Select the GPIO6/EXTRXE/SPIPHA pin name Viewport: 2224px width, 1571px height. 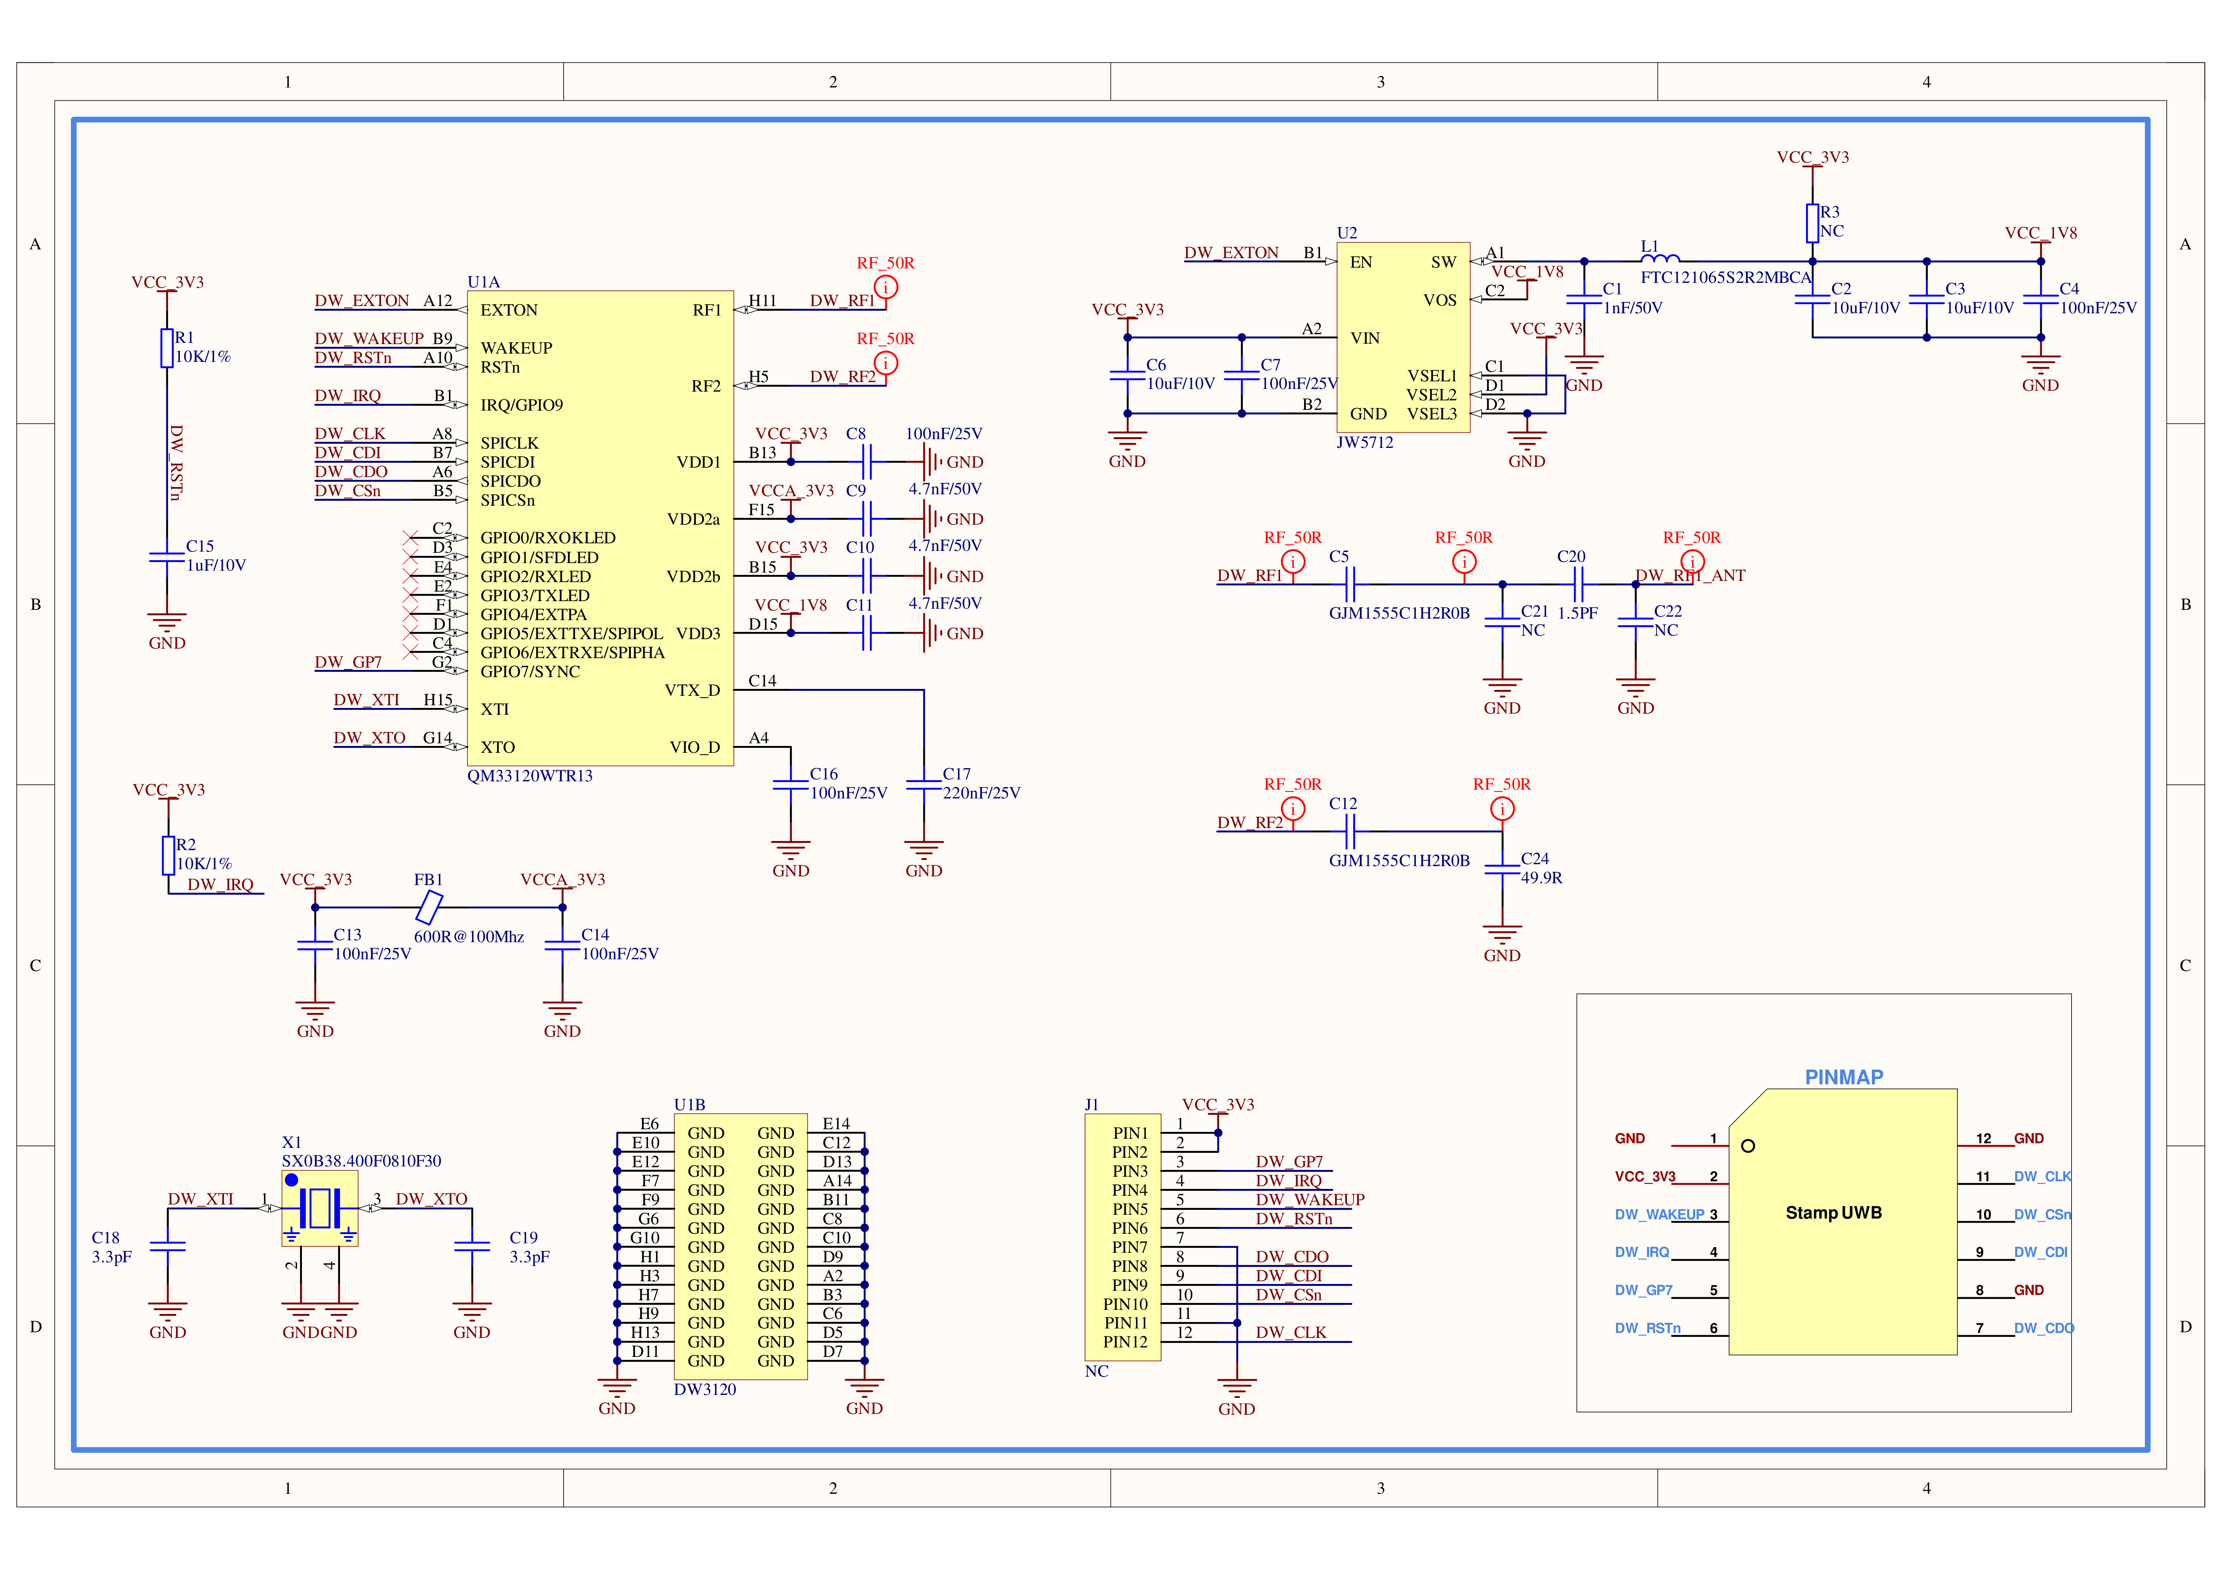[572, 653]
